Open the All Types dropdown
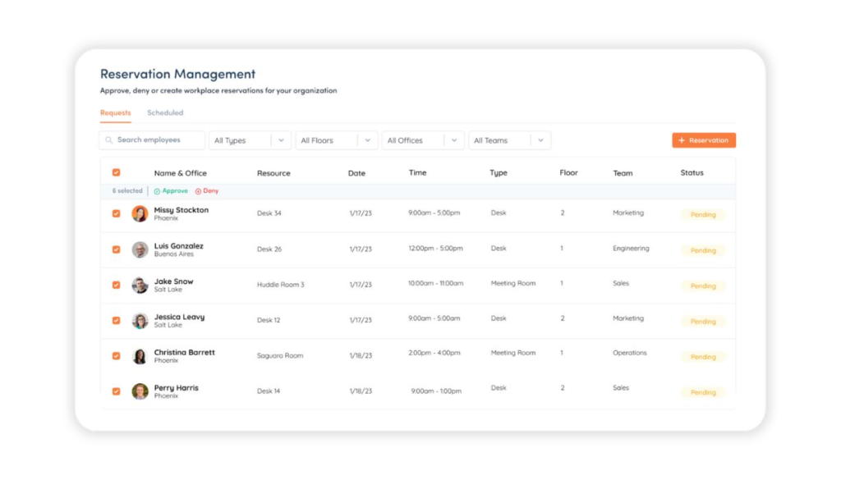841x480 pixels. coord(250,140)
